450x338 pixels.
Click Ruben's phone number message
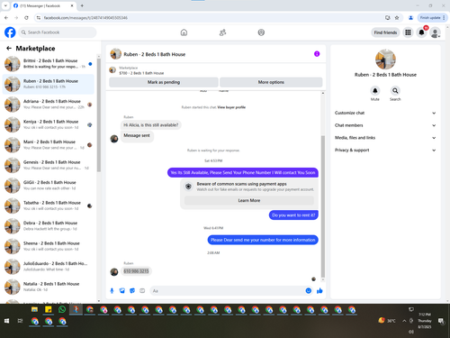136,271
